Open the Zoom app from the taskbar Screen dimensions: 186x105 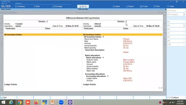click(x=61, y=102)
